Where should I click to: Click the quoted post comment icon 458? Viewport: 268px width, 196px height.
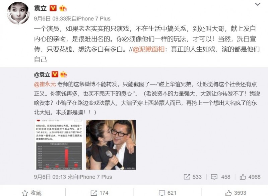(x=221, y=177)
